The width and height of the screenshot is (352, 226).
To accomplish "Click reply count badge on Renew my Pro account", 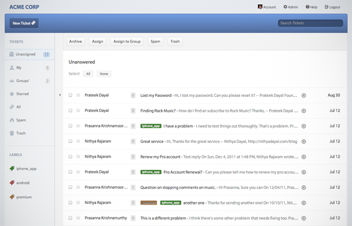I will pos(133,157).
